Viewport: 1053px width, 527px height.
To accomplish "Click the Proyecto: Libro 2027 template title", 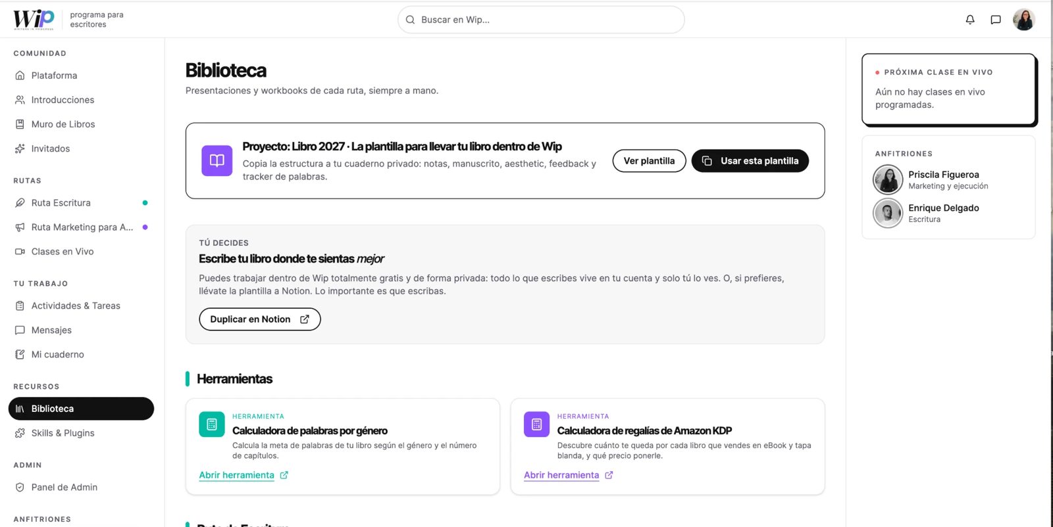I will [x=402, y=147].
